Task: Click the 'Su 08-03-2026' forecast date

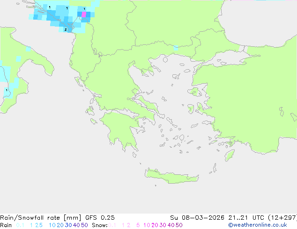Action: coord(197,218)
